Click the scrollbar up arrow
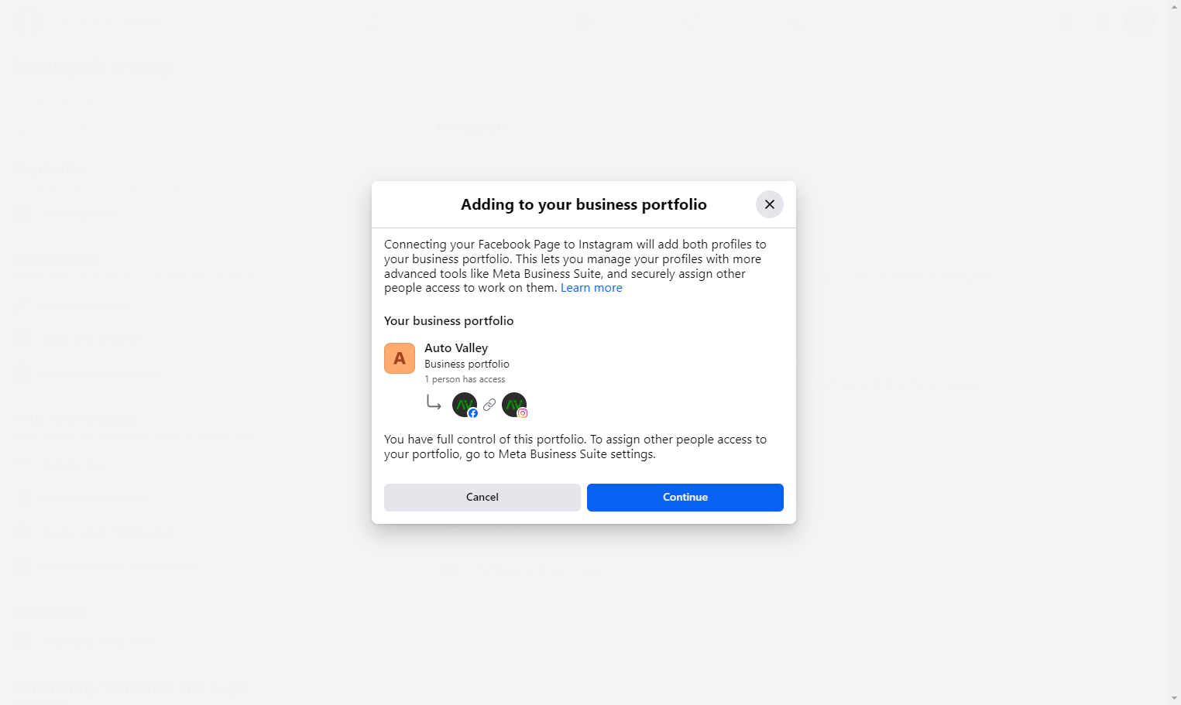This screenshot has height=705, width=1181. [x=1174, y=5]
